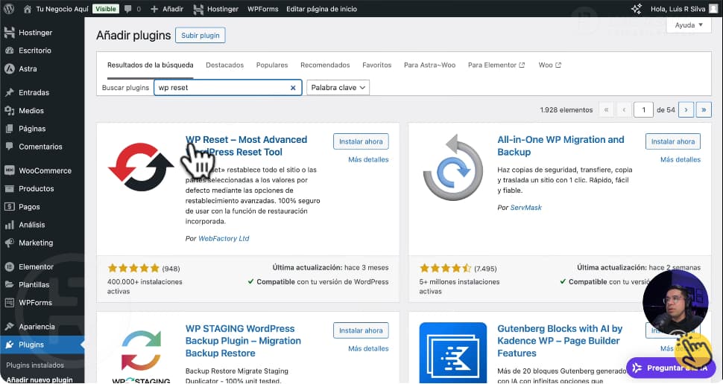
Task: Install All-in-One WP Migration now
Action: coord(673,141)
